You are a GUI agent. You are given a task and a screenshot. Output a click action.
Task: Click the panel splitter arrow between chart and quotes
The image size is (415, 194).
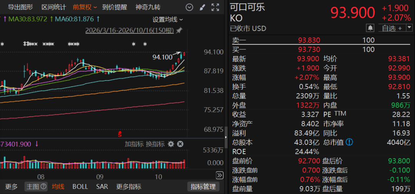(226, 137)
